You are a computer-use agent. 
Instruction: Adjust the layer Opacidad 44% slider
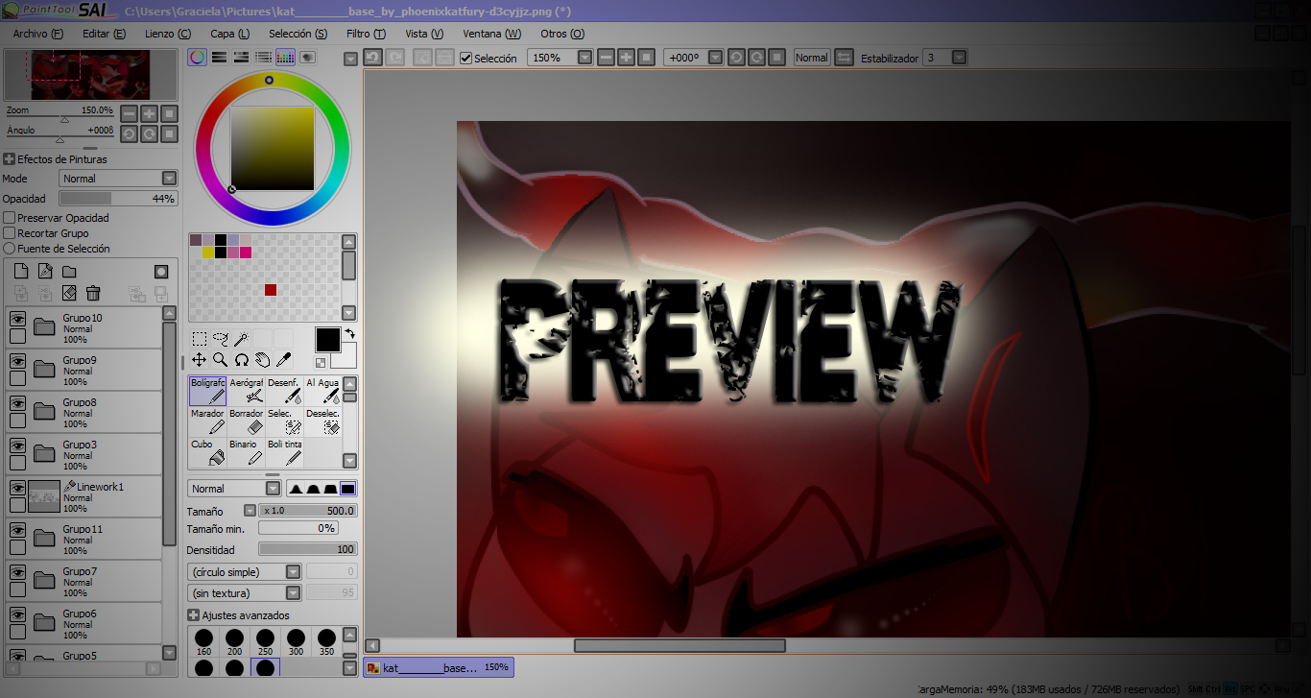[119, 199]
